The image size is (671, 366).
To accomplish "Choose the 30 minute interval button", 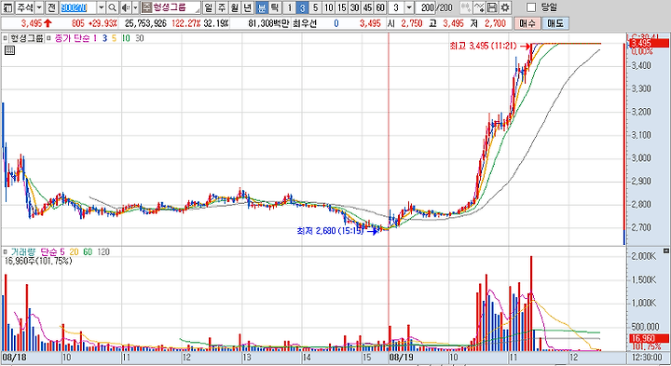I will point(354,7).
